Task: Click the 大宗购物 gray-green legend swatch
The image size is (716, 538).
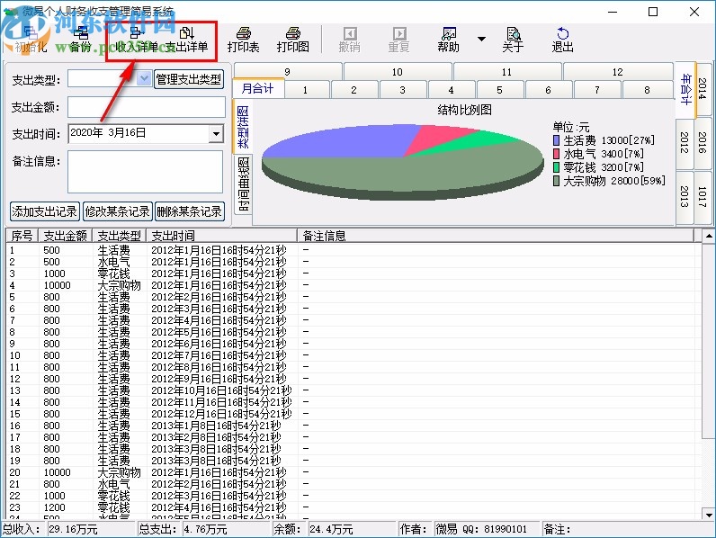Action: coord(556,181)
